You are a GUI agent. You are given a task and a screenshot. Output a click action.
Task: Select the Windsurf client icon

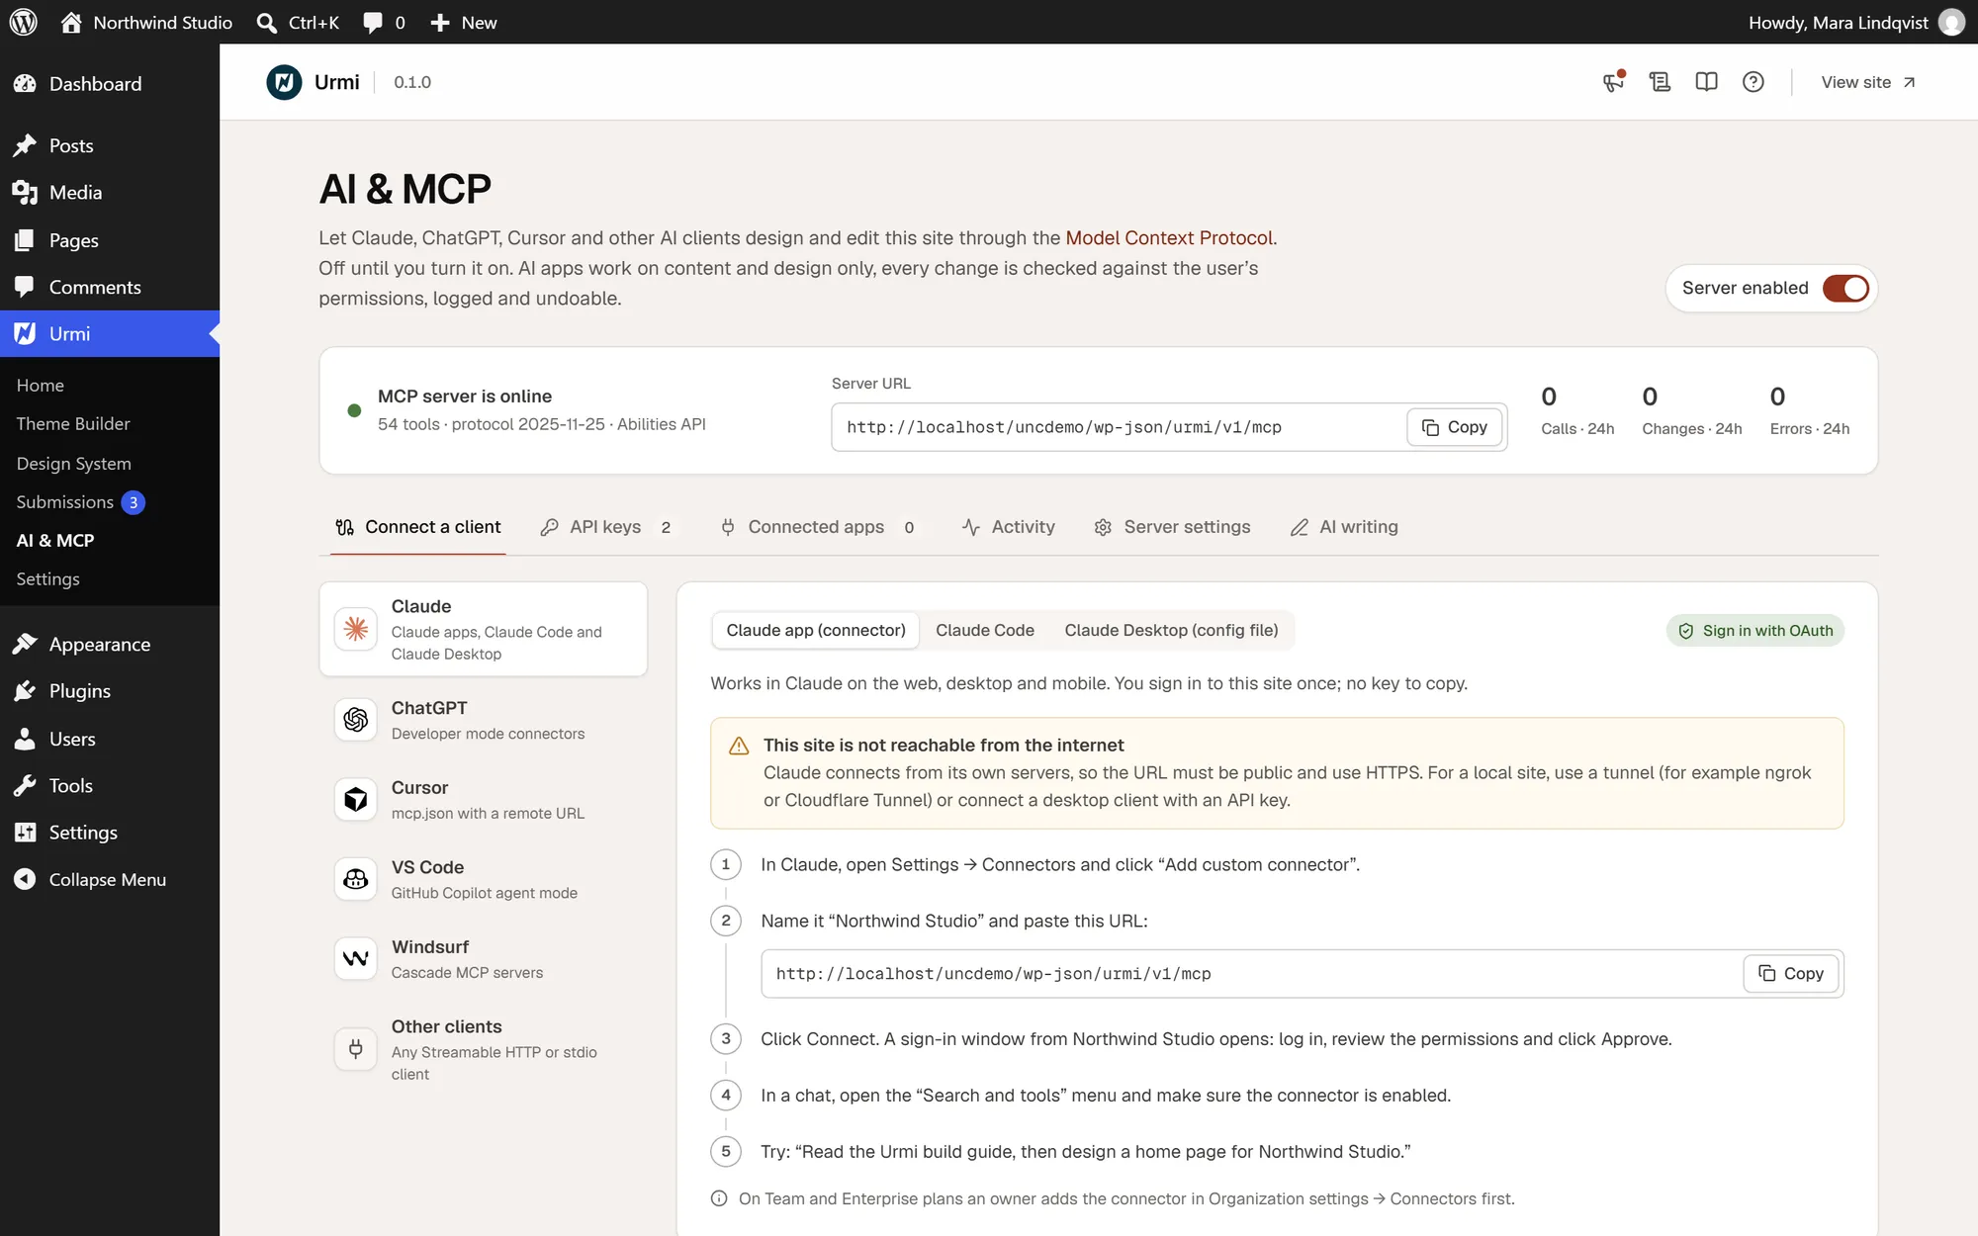point(356,958)
